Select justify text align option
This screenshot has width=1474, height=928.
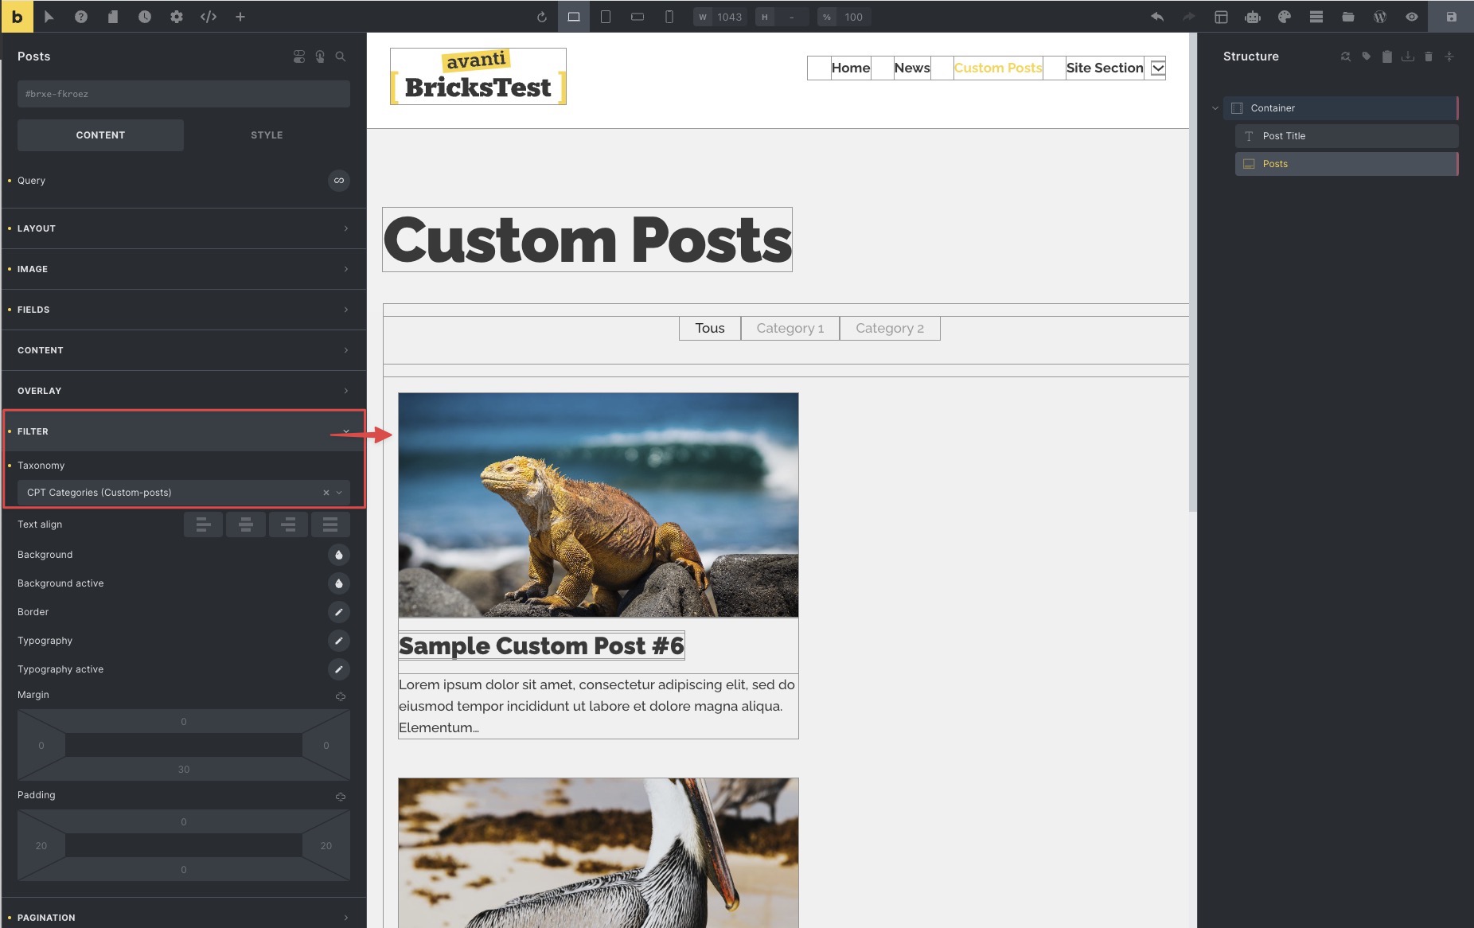click(330, 524)
